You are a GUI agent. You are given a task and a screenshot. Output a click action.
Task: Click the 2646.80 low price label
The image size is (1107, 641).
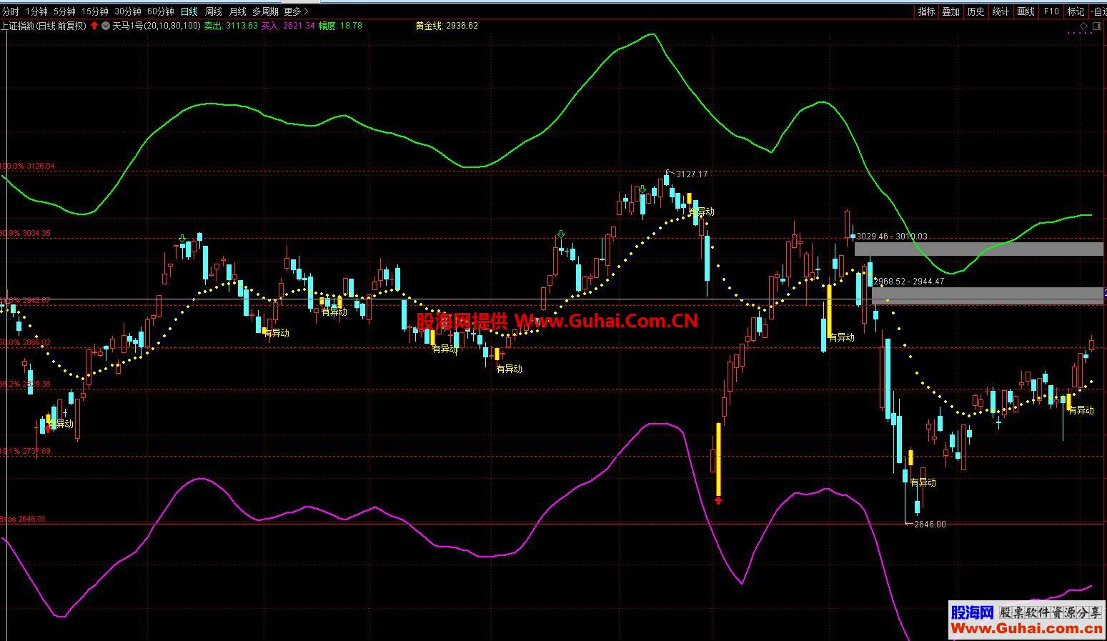click(930, 525)
